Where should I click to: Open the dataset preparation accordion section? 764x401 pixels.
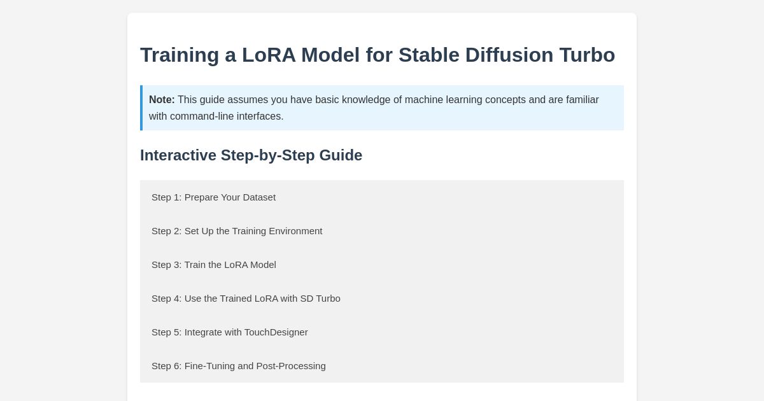tap(213, 197)
